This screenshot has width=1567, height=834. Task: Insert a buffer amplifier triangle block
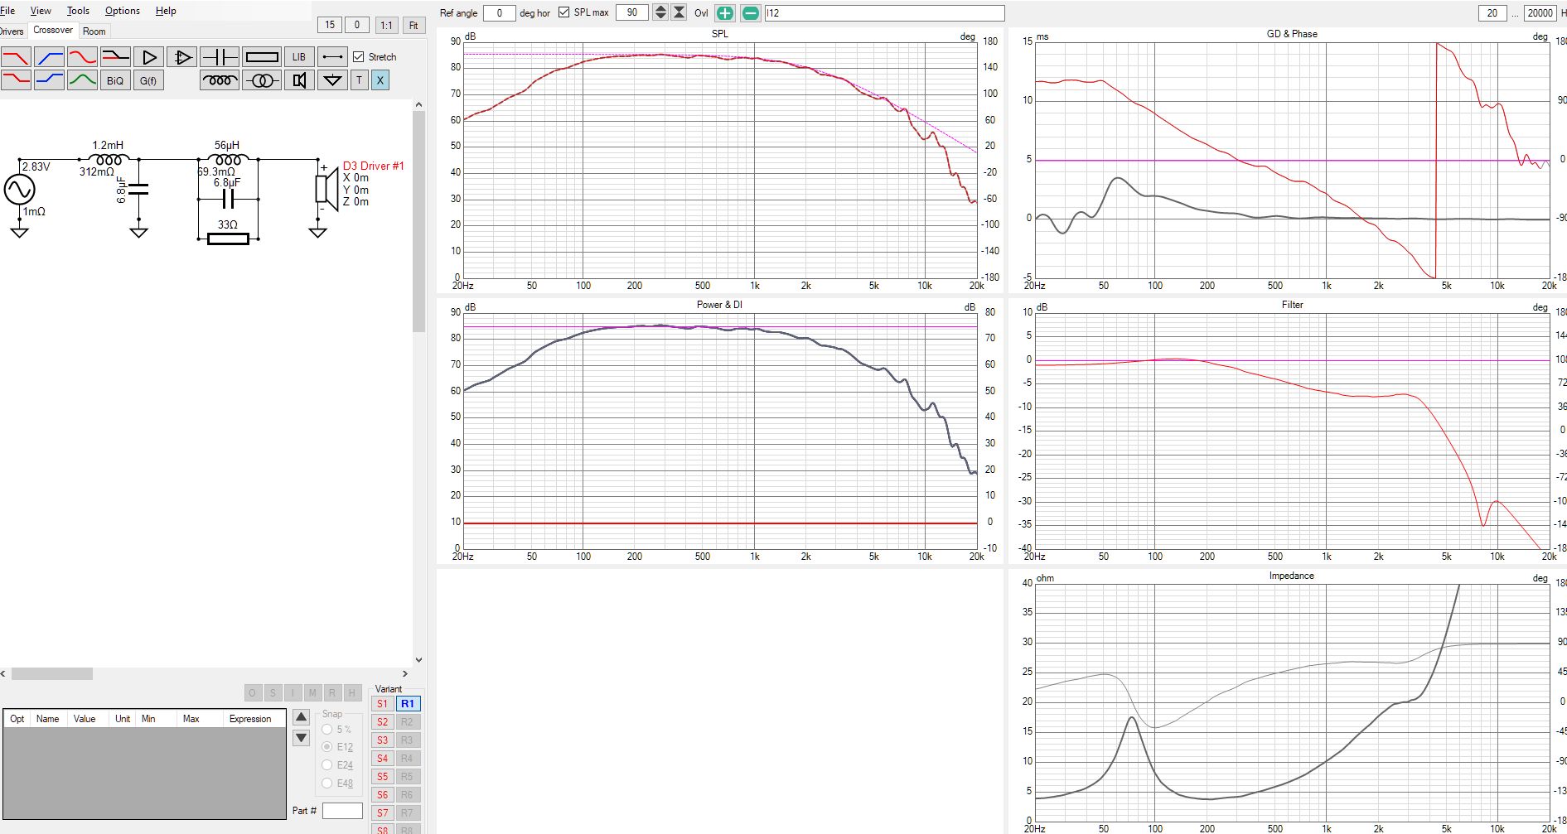(148, 57)
